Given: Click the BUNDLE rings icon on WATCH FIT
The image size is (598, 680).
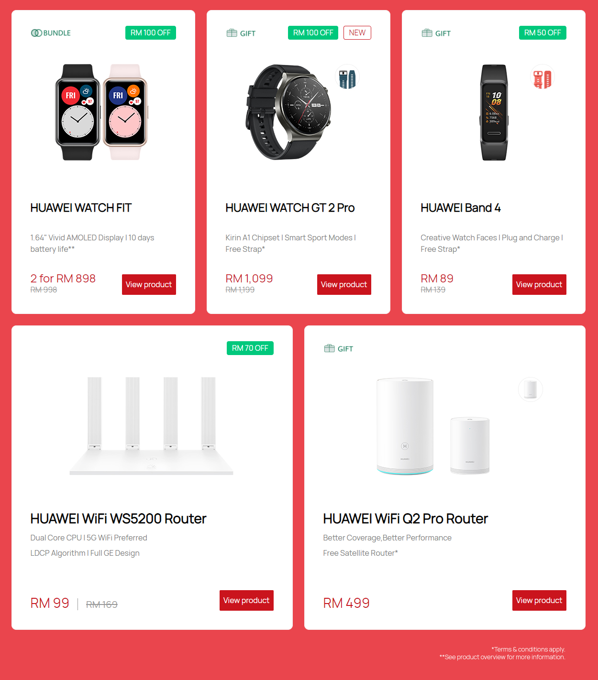Looking at the screenshot, I should 36,33.
